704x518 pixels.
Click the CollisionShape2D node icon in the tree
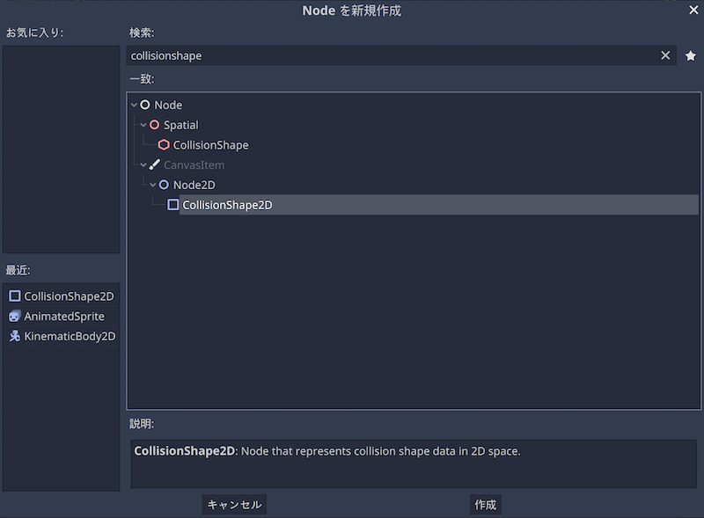(172, 204)
